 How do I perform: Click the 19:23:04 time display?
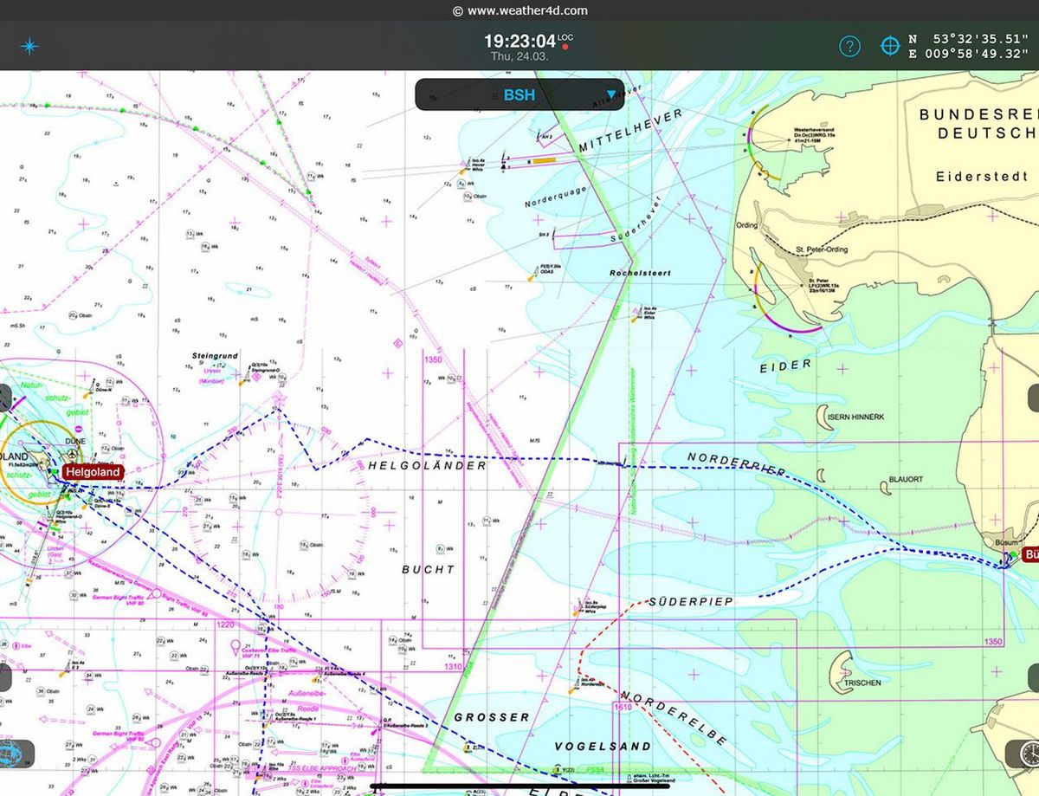(x=519, y=41)
